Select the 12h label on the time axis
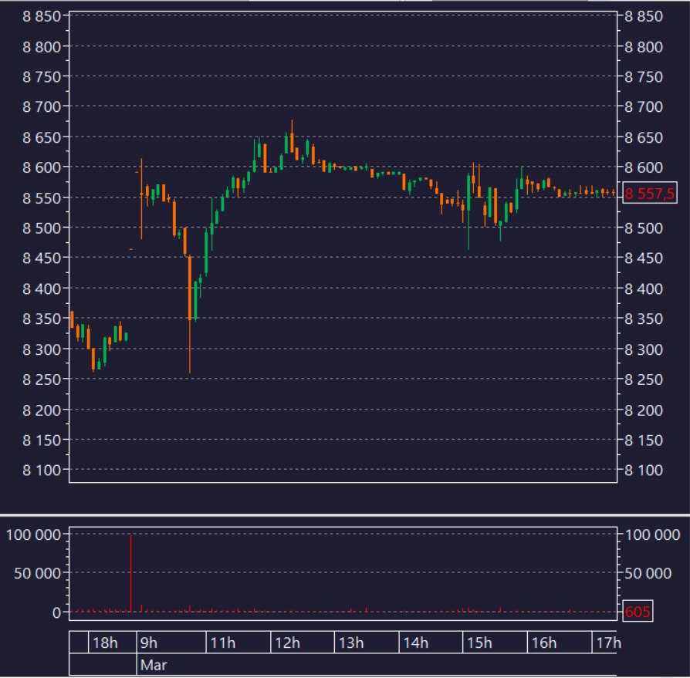The height and width of the screenshot is (678, 690). 287,643
